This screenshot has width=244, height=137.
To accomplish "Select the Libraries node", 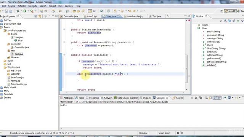I will coord(15,57).
